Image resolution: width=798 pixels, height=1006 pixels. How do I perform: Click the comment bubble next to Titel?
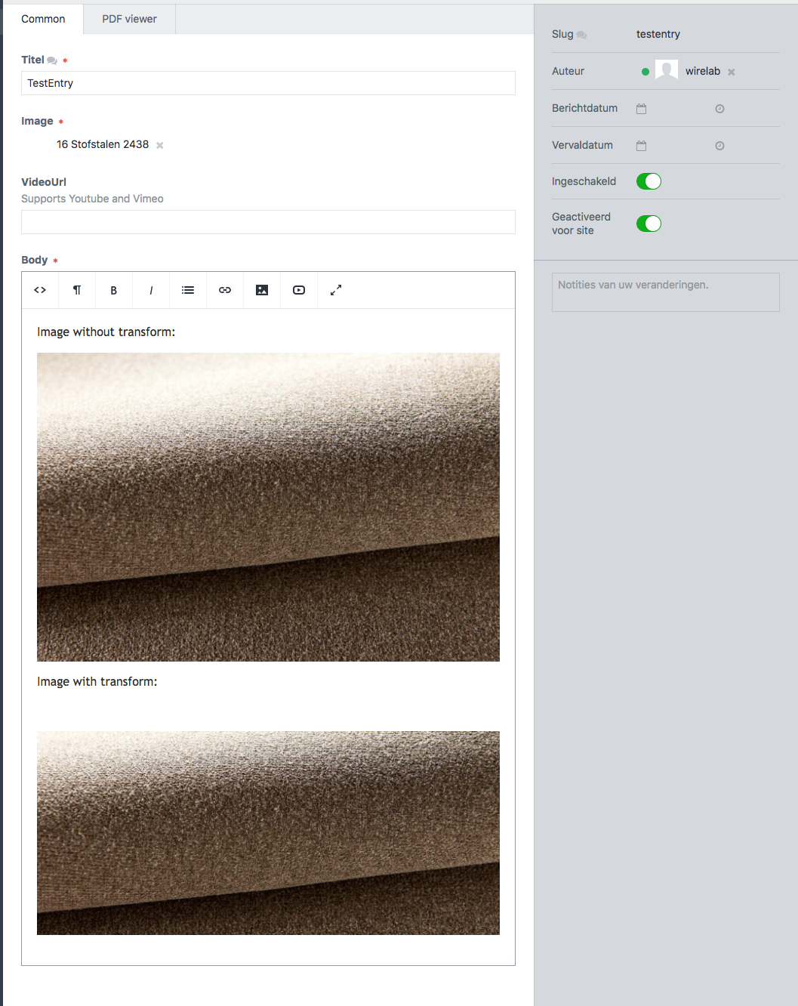click(51, 60)
